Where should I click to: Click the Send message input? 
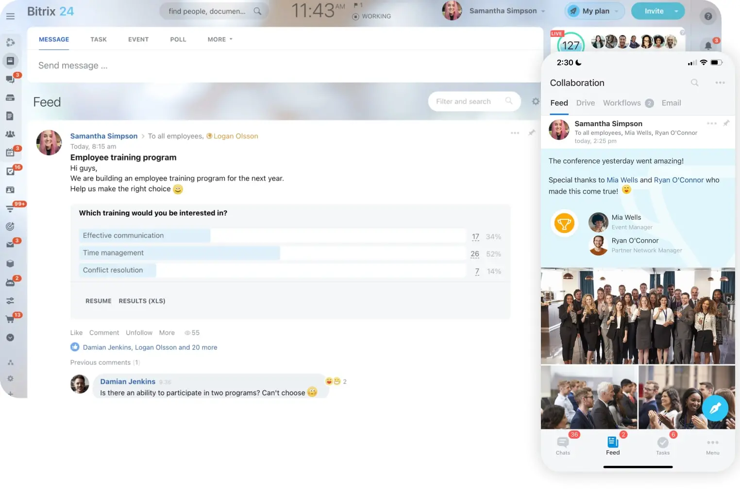tap(285, 66)
